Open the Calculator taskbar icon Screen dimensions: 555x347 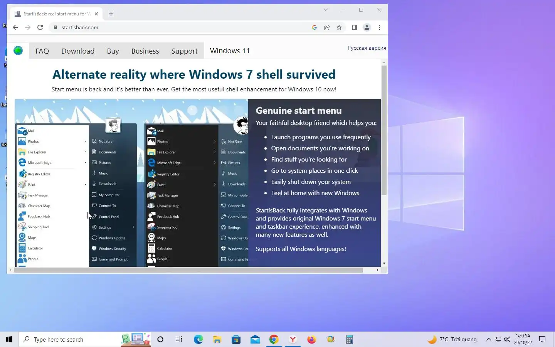(x=350, y=339)
